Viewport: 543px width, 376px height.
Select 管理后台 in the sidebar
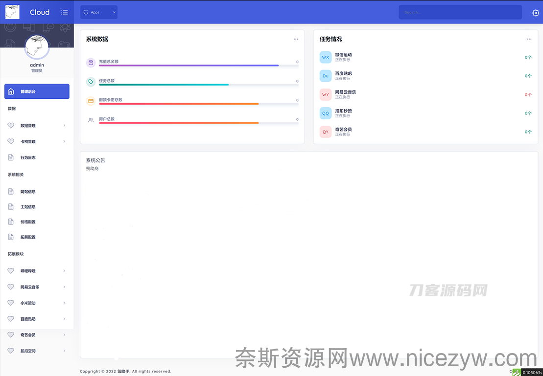(x=37, y=91)
